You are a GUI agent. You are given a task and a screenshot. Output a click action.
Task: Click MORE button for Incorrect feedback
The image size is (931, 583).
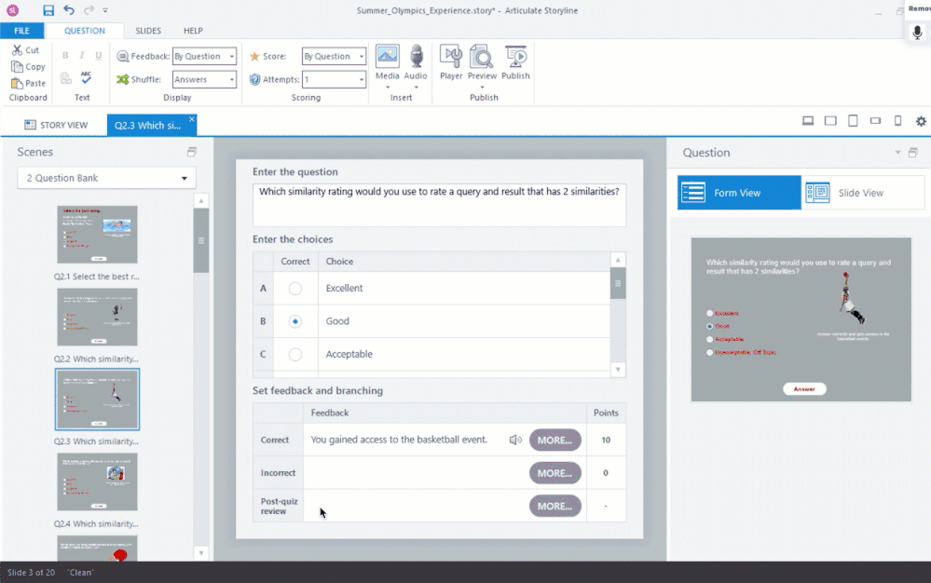(554, 473)
